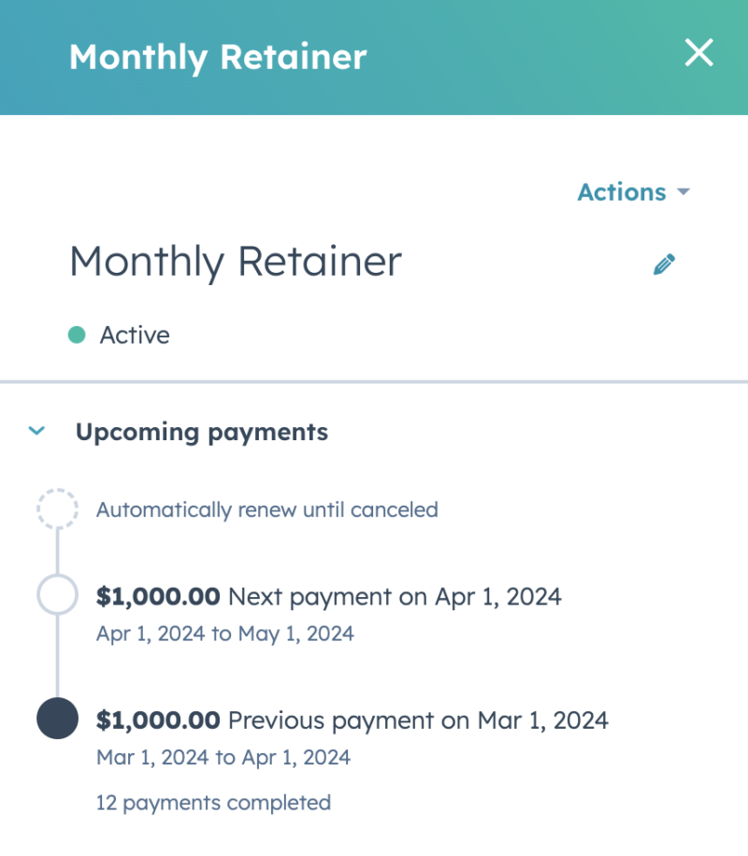Viewport: 748px width, 856px height.
Task: Click the previous payment $1,000.00 amount
Action: [158, 720]
